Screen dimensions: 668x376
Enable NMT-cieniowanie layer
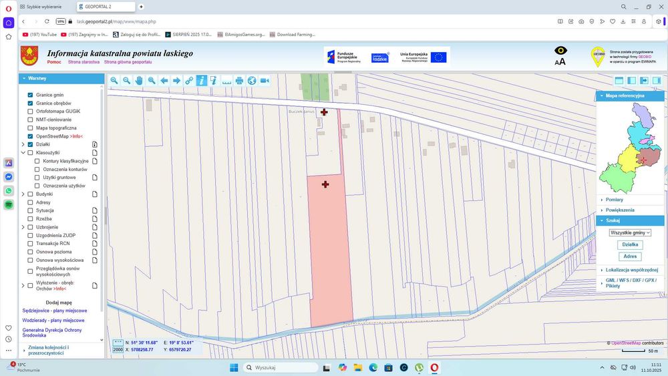click(x=30, y=120)
